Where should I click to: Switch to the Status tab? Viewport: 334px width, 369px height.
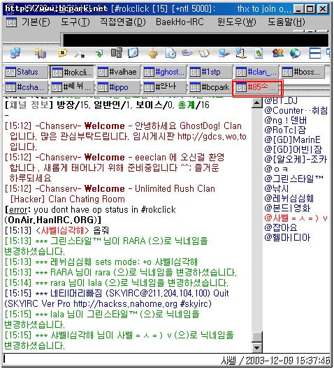[26, 72]
